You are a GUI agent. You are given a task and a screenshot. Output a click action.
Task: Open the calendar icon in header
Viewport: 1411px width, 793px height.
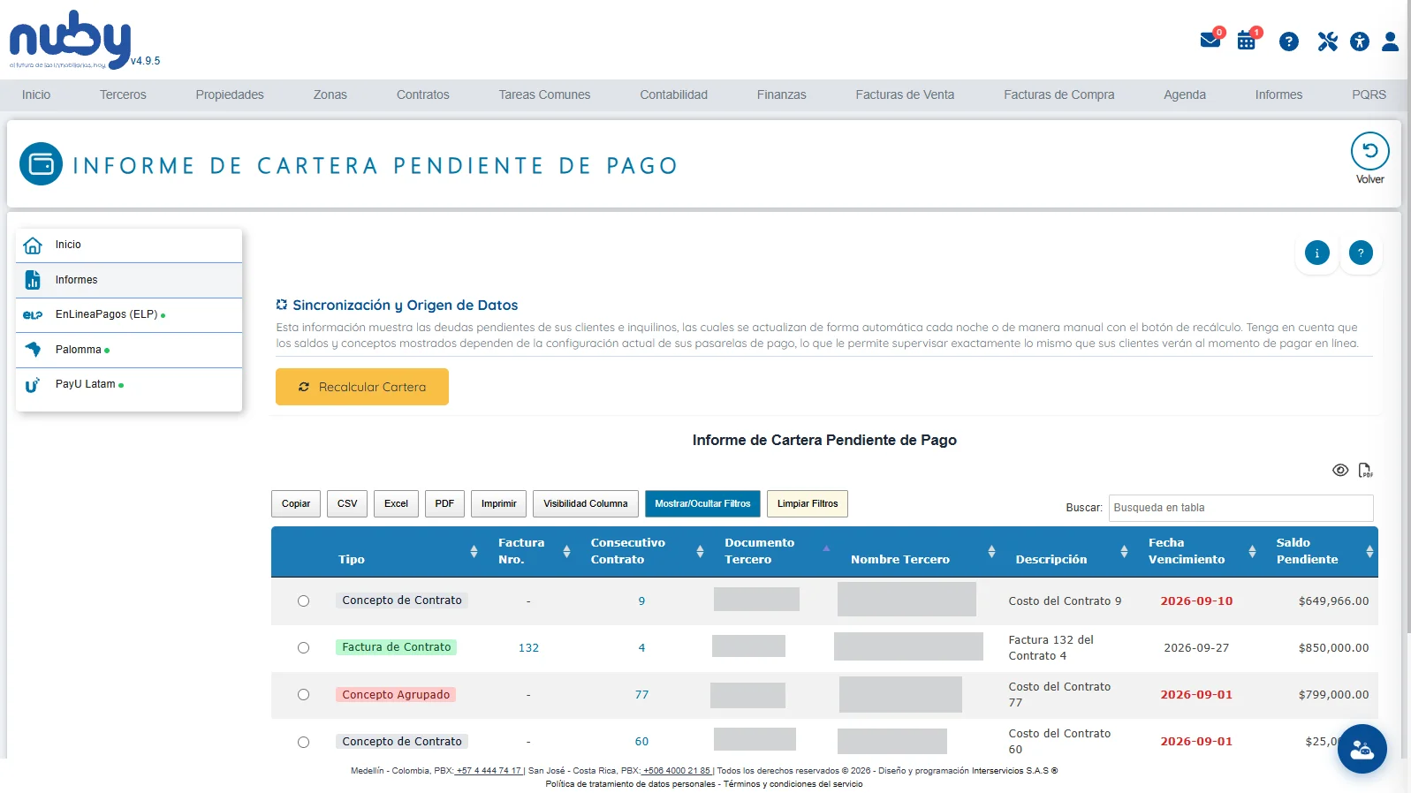pyautogui.click(x=1247, y=41)
